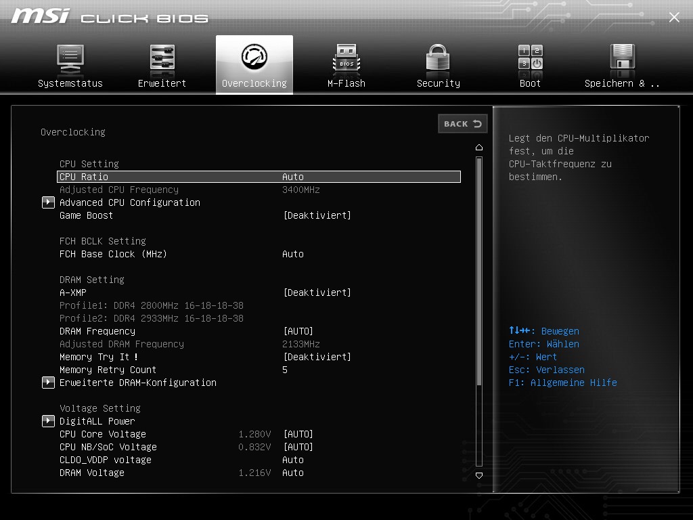Open CPU Core Voltage [AUTO] value
Viewport: 693px width, 520px height.
(298, 434)
